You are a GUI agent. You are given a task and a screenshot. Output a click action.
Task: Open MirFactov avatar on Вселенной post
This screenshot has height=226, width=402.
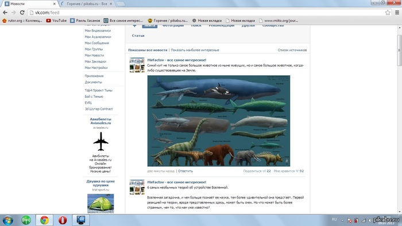tap(137, 187)
